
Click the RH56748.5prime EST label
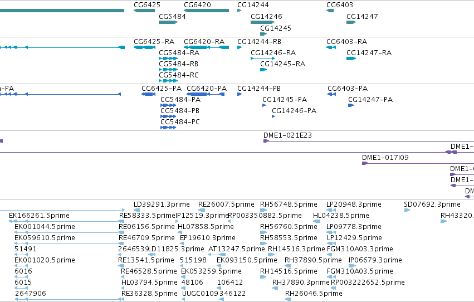tap(289, 204)
